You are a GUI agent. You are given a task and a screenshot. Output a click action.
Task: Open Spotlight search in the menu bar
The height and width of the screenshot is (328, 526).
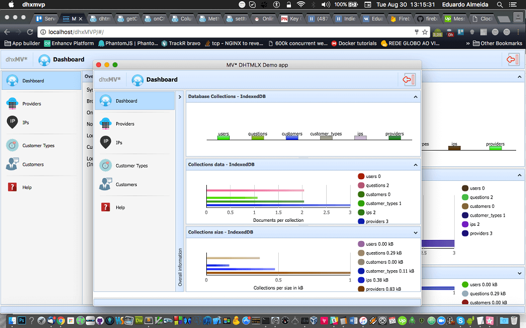click(500, 5)
